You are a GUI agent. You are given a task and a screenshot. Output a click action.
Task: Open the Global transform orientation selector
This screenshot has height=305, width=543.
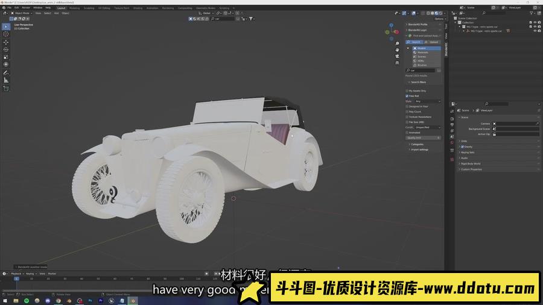point(205,13)
